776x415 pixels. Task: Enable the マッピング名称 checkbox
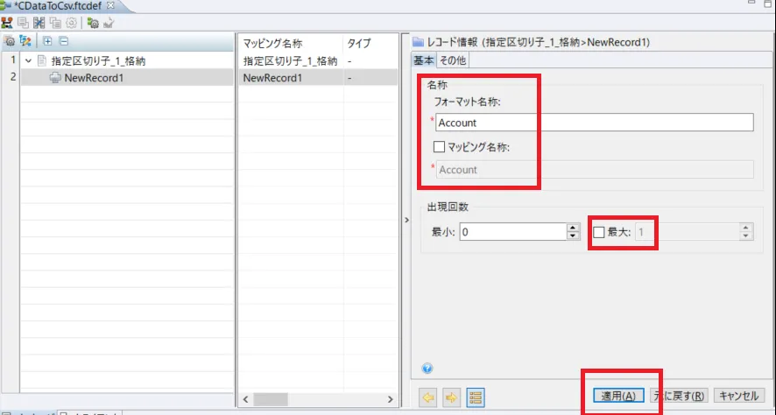point(440,147)
